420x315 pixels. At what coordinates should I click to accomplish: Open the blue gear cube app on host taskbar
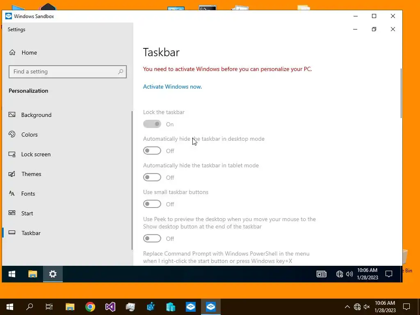pos(151,307)
